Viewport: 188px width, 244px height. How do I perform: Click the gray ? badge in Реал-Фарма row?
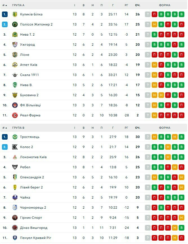click(x=148, y=115)
